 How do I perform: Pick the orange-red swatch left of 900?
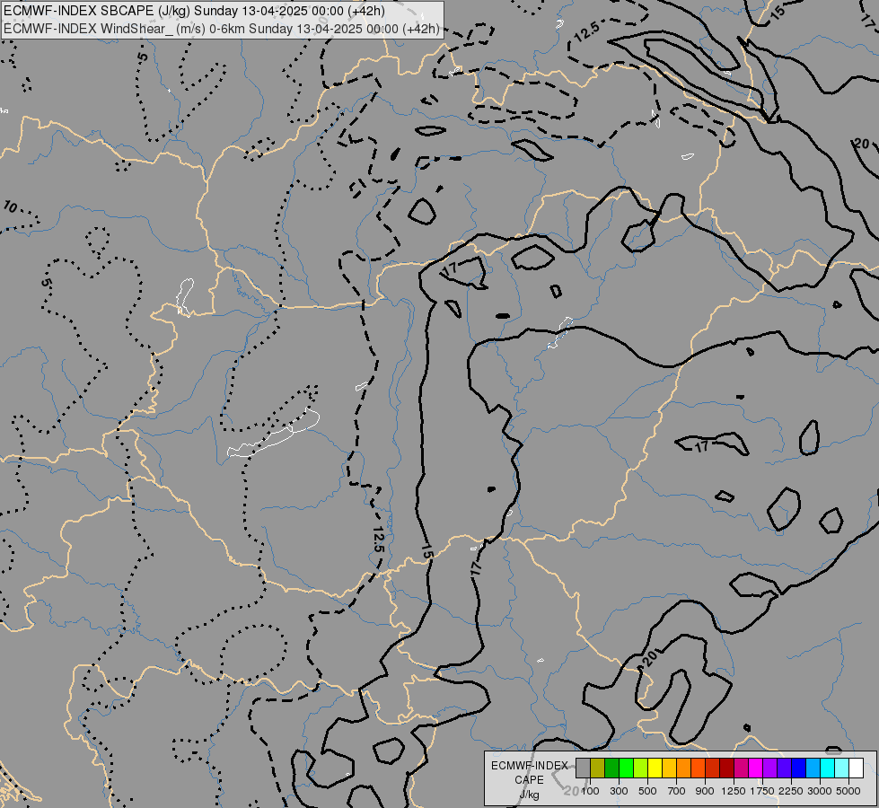click(698, 768)
